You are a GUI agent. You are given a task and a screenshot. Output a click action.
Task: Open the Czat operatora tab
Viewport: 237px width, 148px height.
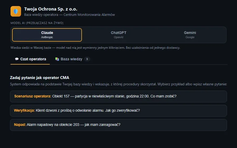pos(30,59)
